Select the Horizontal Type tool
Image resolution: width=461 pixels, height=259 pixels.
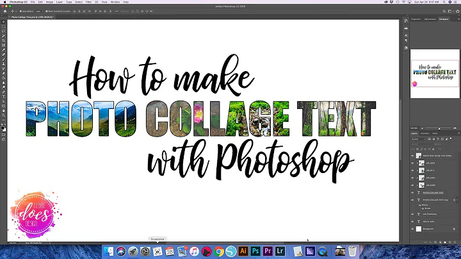tap(4, 97)
